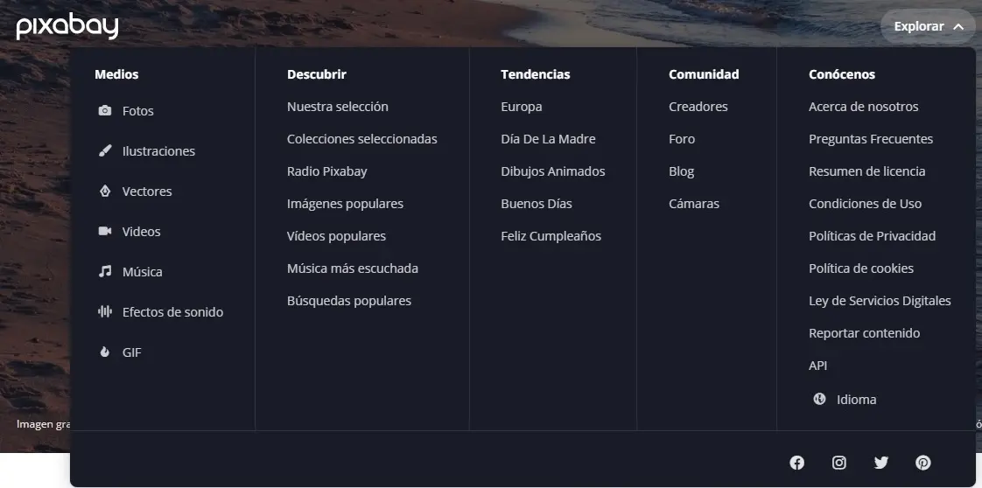The image size is (982, 488).
Task: Click the Descubrir column heading
Action: pos(316,73)
